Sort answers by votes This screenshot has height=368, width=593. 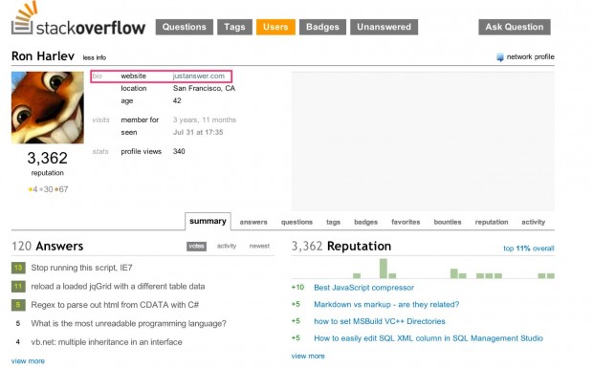click(196, 247)
